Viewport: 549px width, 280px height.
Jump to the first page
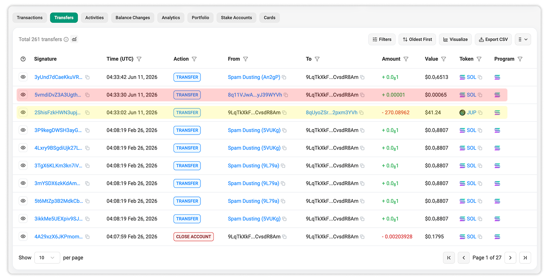(449, 258)
